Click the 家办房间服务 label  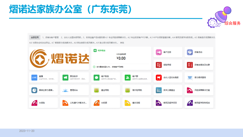click(200, 78)
